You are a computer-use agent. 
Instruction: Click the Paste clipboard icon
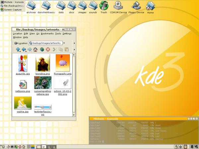pos(67,49)
